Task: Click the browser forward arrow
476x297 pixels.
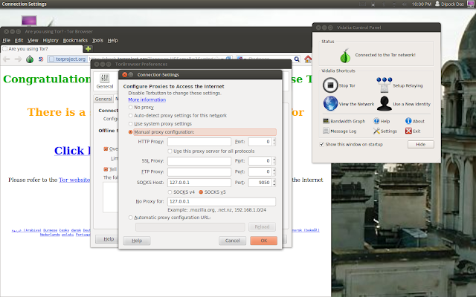Action: tap(18, 59)
